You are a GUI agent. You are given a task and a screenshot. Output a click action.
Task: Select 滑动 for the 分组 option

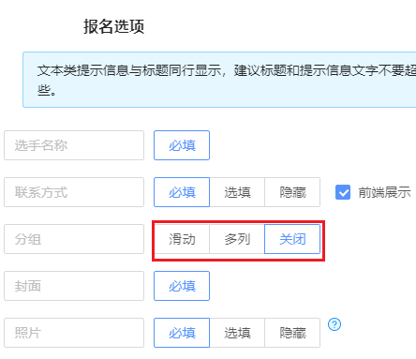point(182,239)
